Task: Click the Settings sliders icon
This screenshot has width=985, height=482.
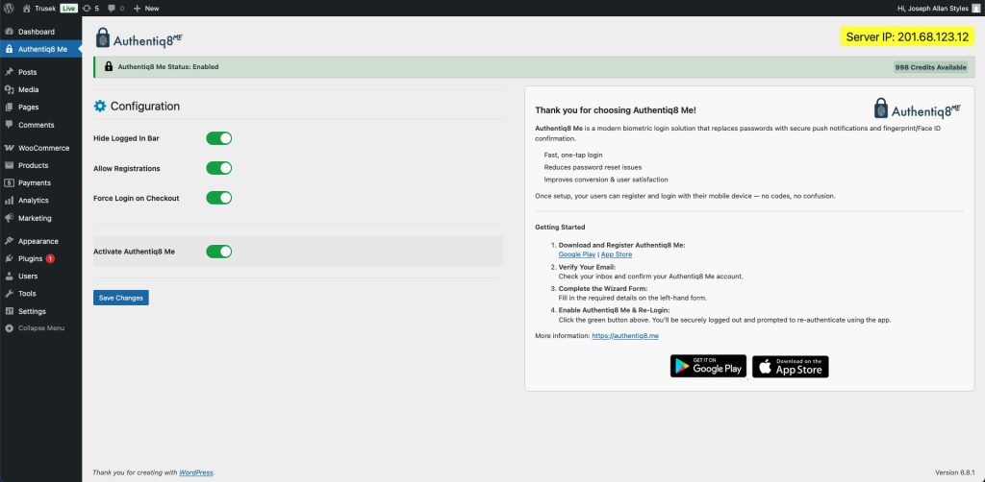Action: pos(9,311)
